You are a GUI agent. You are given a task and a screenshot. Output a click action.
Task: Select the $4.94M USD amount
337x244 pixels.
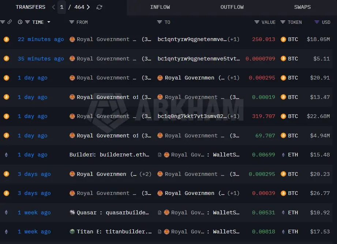320,136
